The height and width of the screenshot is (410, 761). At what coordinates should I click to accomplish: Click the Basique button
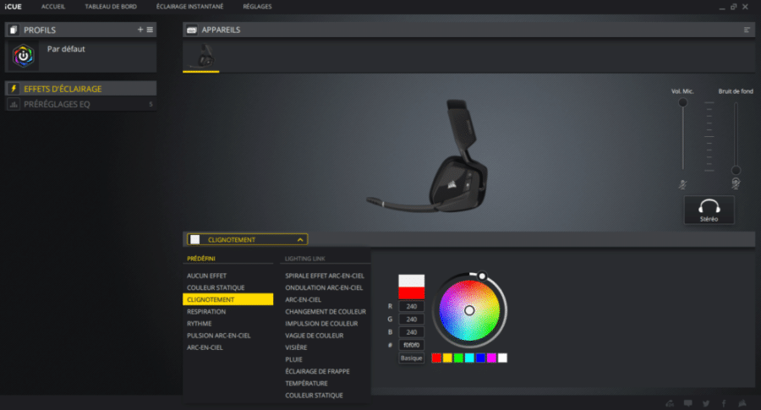(411, 358)
